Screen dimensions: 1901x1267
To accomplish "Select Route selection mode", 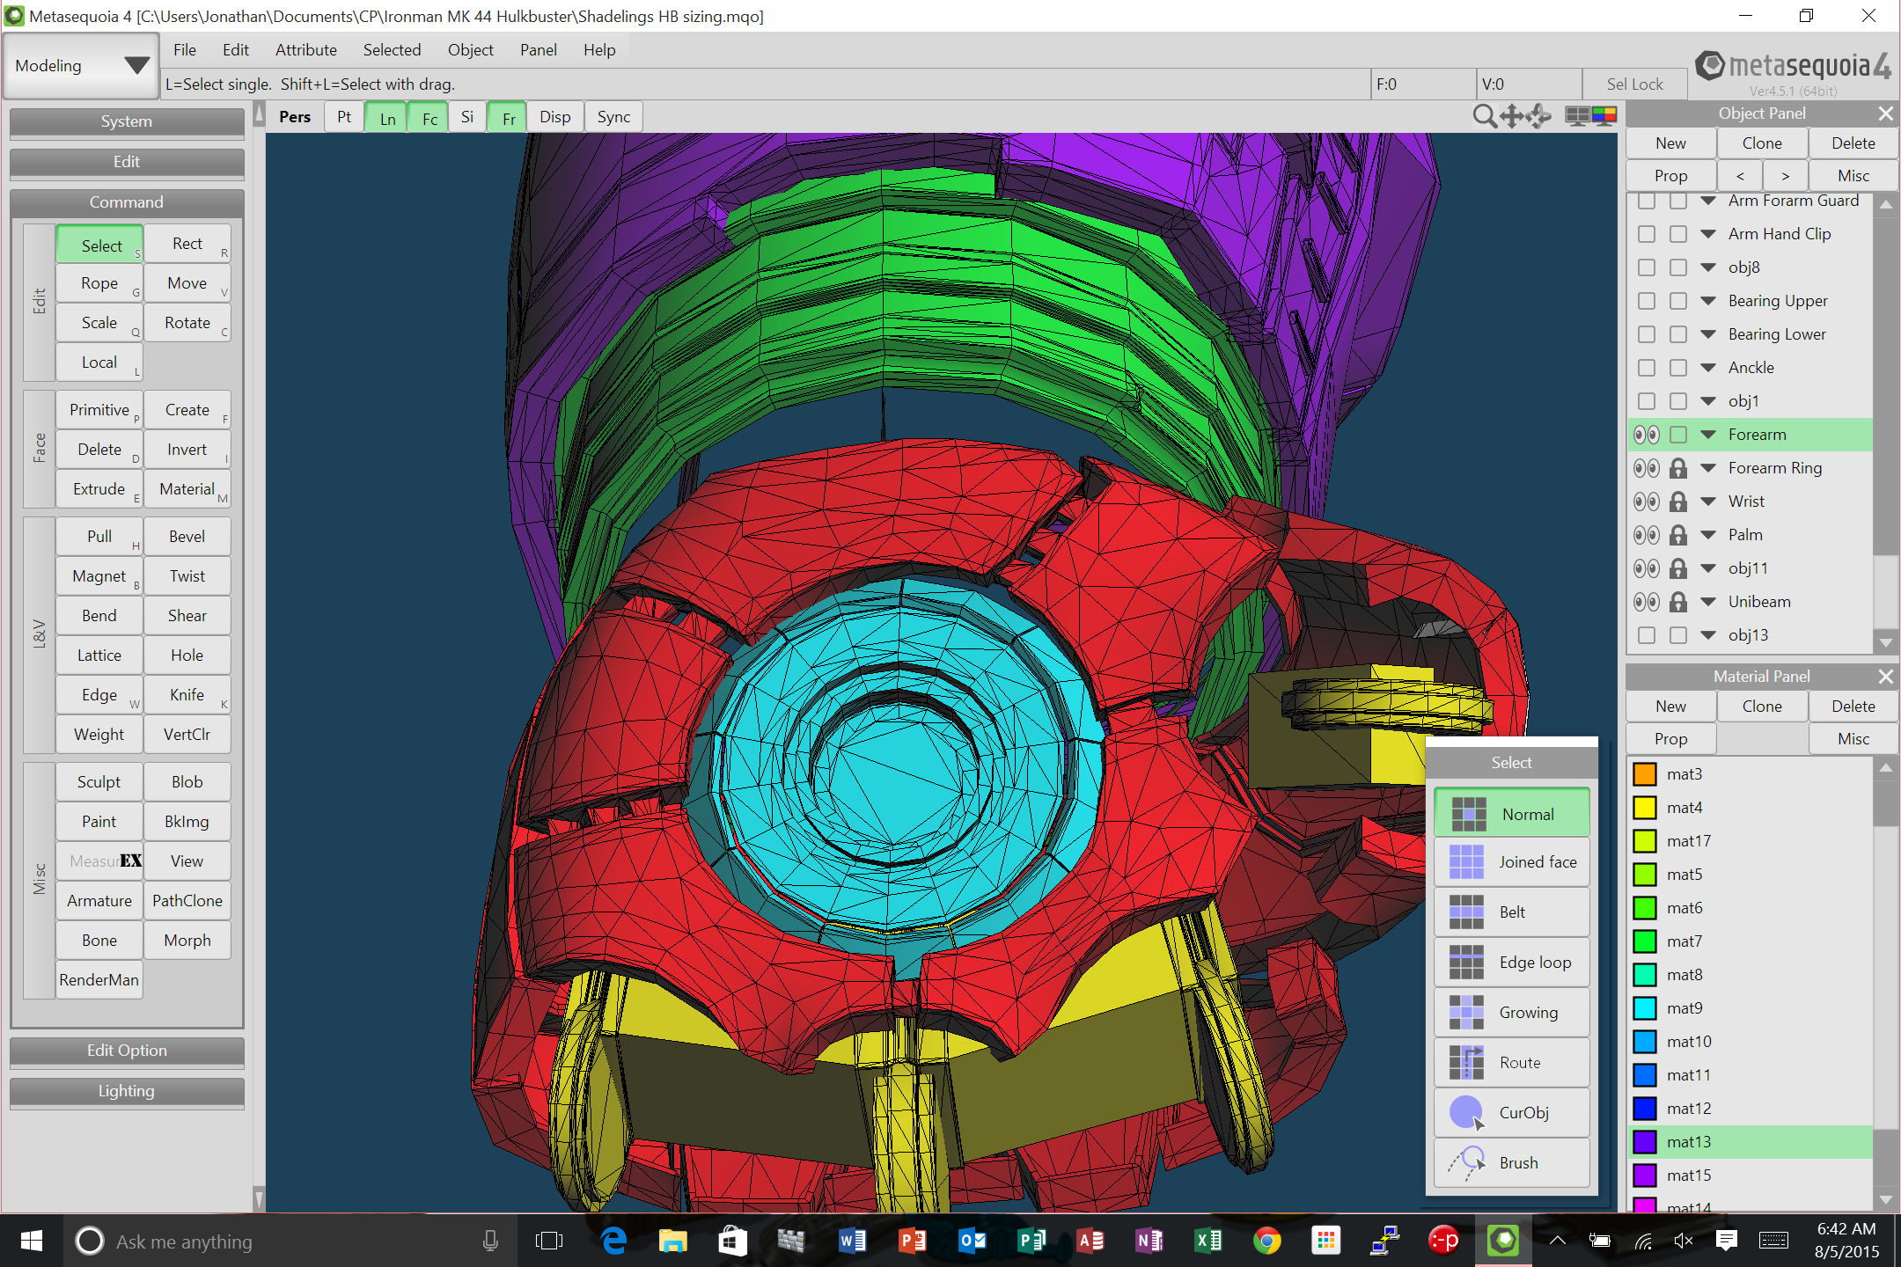I will 1511,1063.
